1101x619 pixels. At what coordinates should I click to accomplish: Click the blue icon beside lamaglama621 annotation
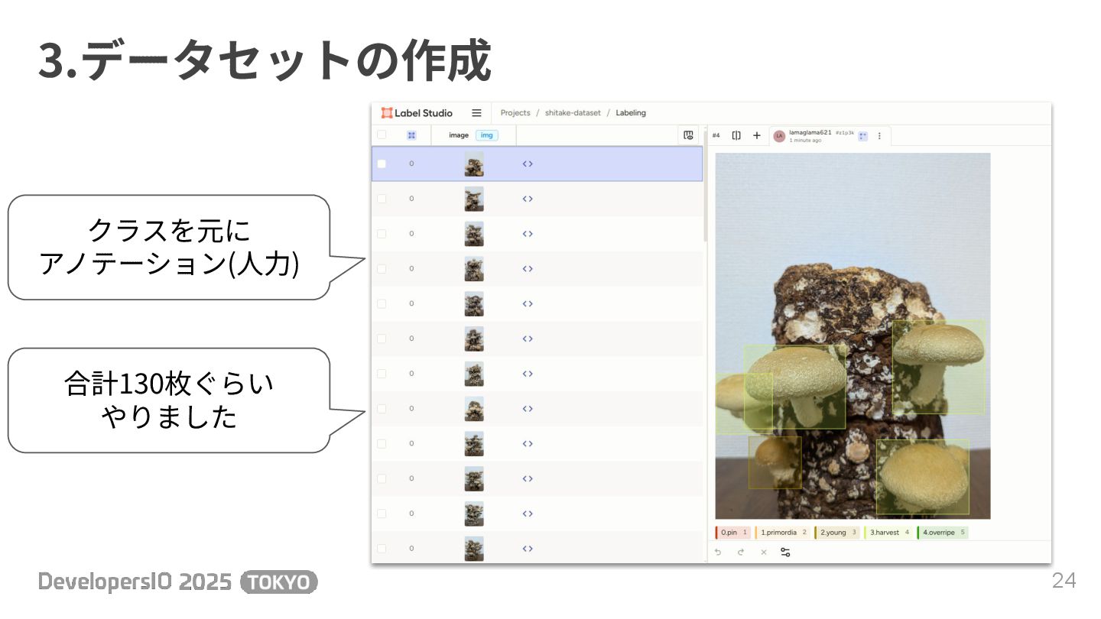click(x=863, y=136)
